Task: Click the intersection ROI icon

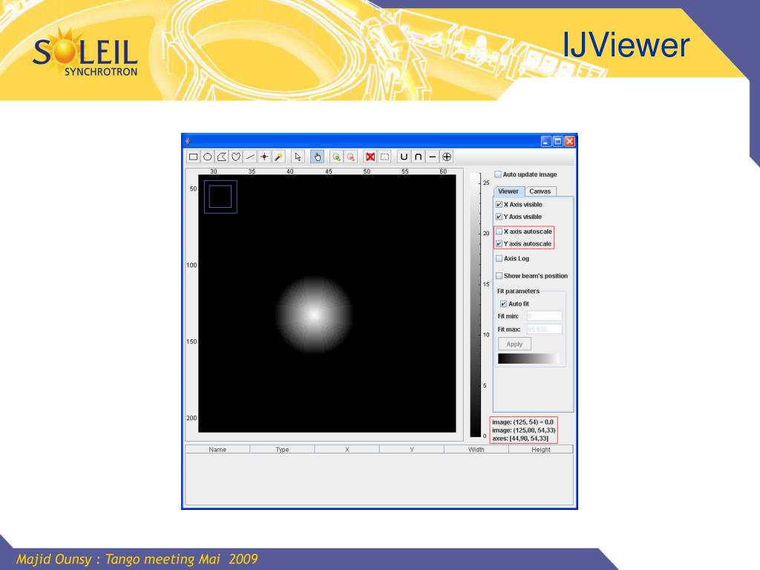Action: click(418, 157)
